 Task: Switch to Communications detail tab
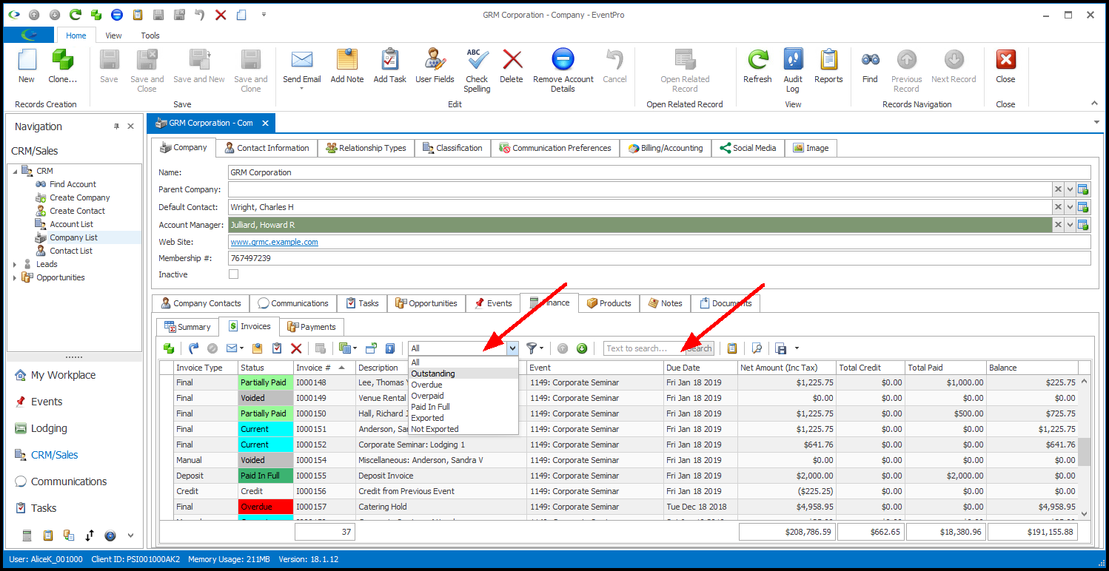(293, 303)
